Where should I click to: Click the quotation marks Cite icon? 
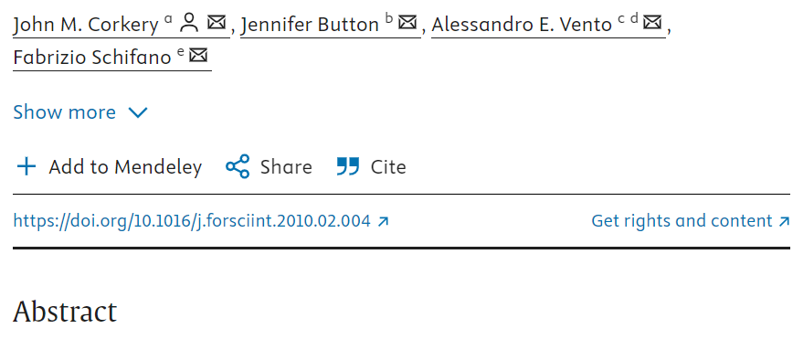point(348,166)
